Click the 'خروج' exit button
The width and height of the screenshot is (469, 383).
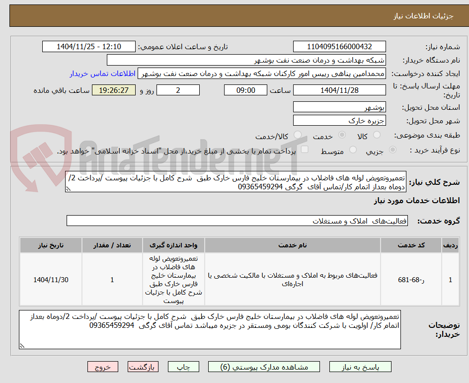click(102, 367)
